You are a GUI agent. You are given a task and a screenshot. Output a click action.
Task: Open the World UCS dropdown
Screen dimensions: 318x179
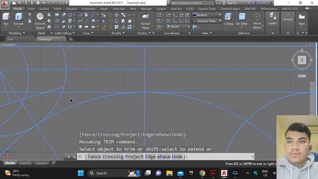click(x=178, y=26)
